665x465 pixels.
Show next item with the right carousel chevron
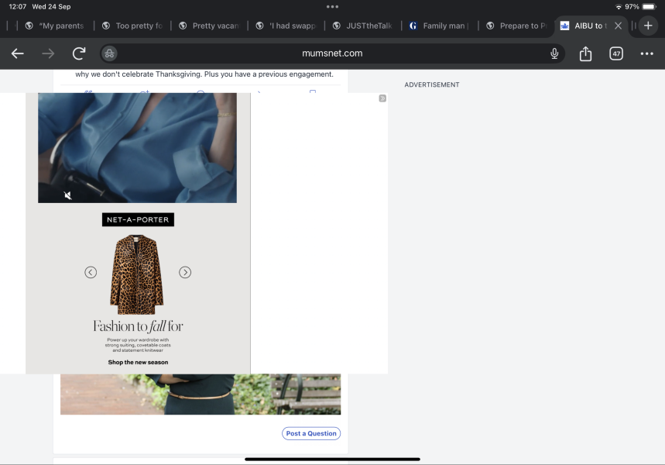184,272
